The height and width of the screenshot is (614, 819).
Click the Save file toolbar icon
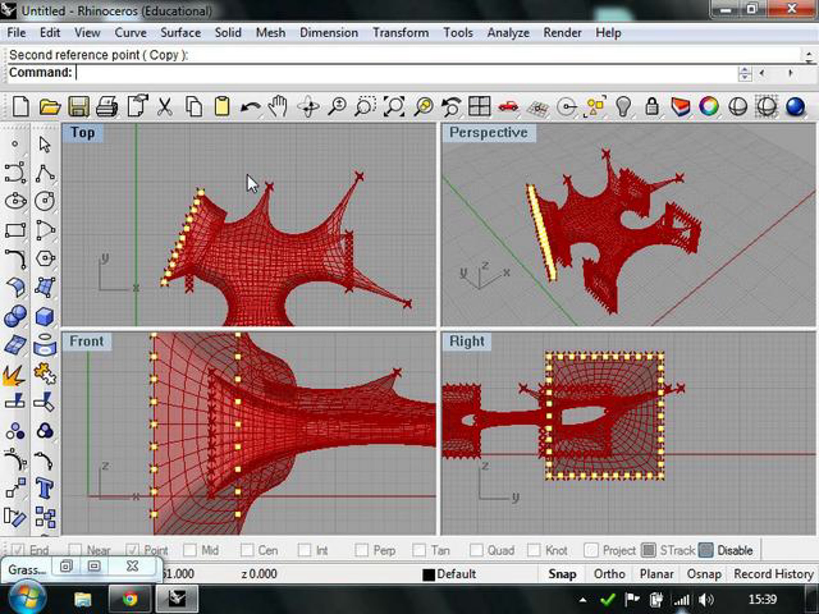[78, 107]
